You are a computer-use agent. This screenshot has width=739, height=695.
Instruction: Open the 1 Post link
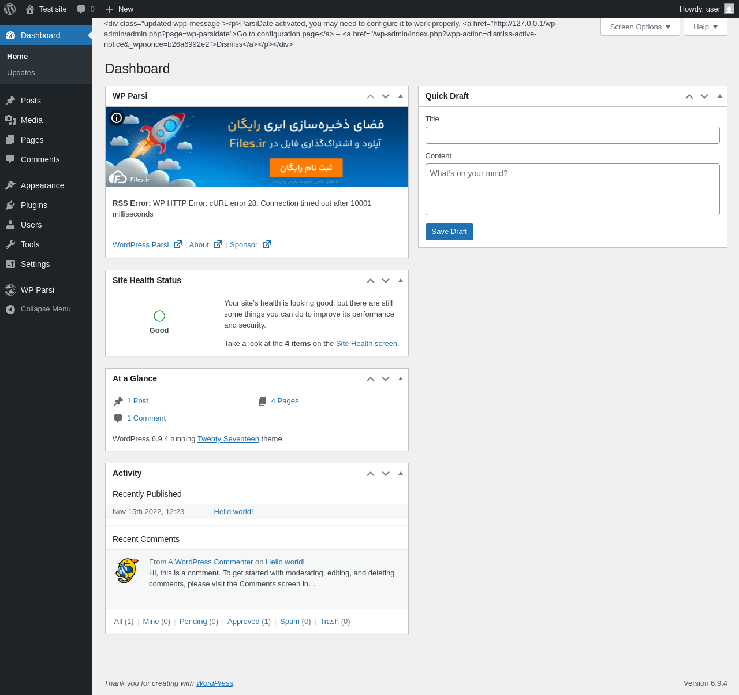137,401
